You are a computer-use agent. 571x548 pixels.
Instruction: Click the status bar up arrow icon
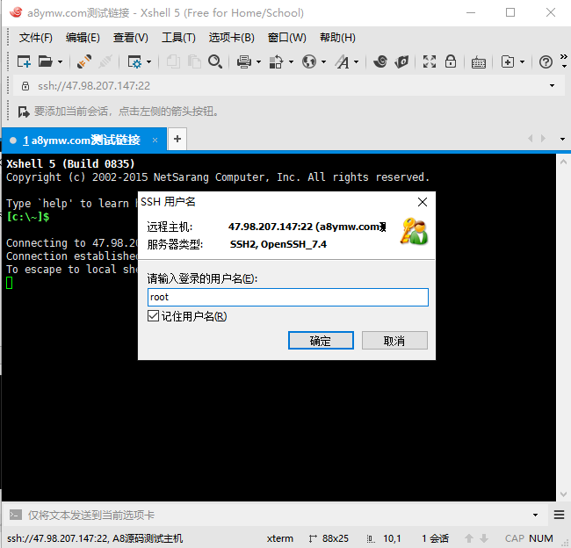pyautogui.click(x=469, y=538)
